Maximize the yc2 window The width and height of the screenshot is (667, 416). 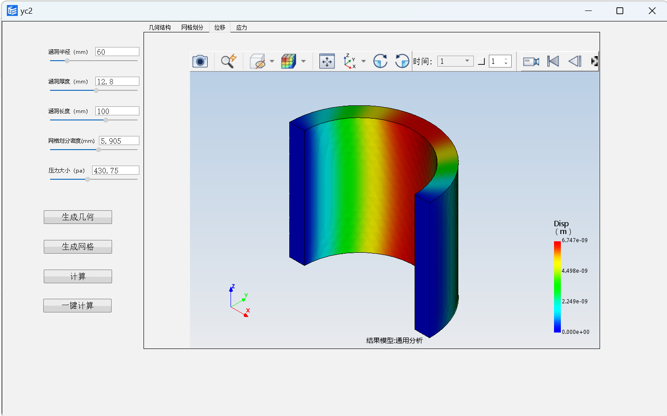coord(620,10)
